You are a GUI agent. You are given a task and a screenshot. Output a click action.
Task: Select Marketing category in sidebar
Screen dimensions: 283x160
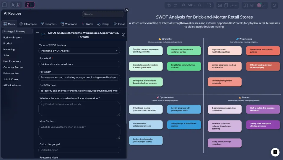tap(9, 49)
